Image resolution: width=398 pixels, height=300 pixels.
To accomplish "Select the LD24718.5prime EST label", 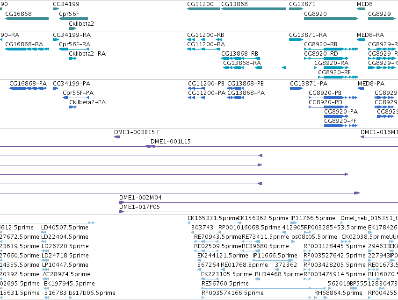I will pos(65,256).
